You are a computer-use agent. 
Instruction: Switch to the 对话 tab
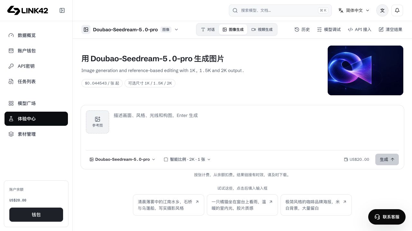point(208,30)
